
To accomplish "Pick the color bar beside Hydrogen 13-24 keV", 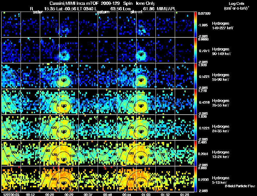I will click(195, 154).
